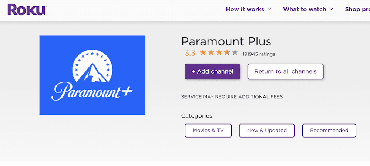Click the 3.3 rating score
Viewport: 370px width, 166px height.
tap(190, 53)
